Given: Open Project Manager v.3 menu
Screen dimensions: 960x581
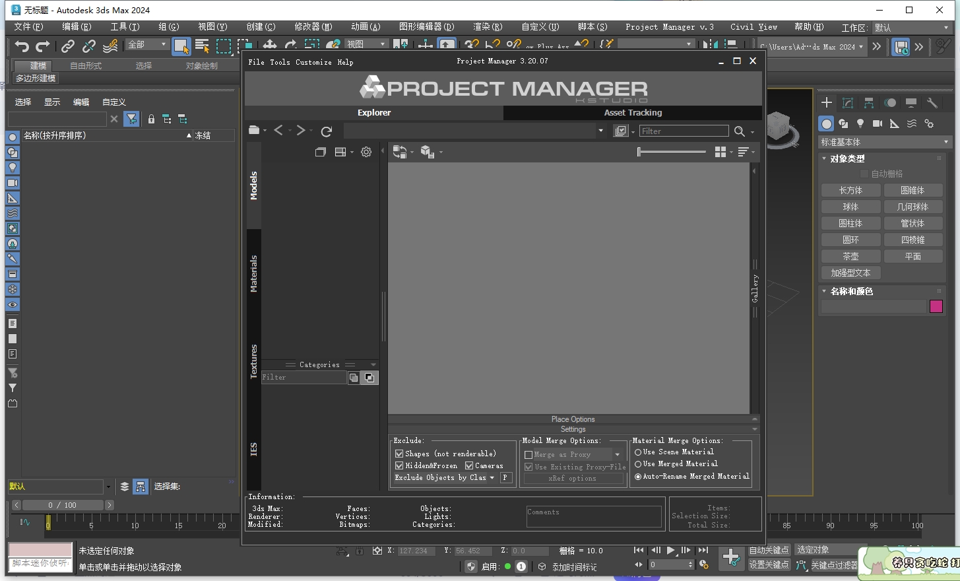Looking at the screenshot, I should click(670, 27).
